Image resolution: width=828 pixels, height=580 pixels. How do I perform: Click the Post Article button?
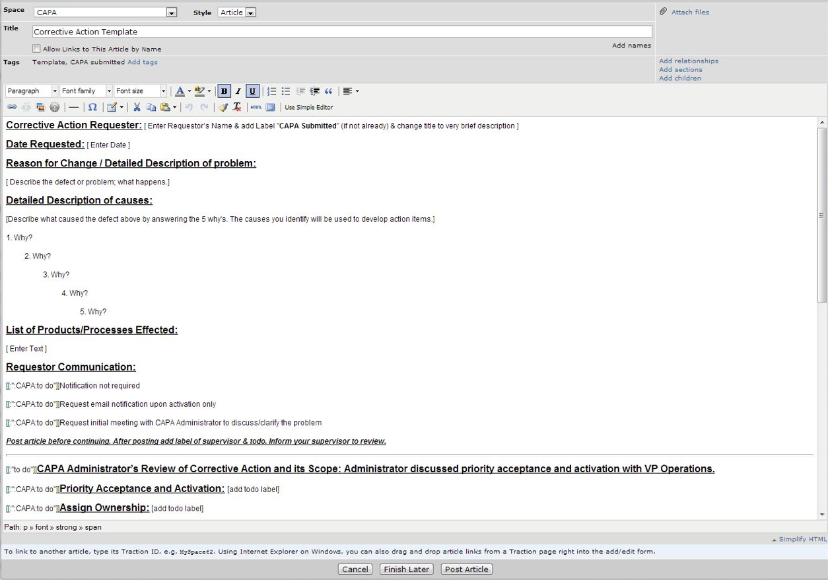[x=466, y=569]
